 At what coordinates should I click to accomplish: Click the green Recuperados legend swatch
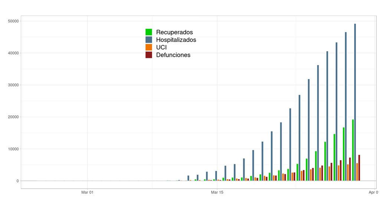[x=149, y=32]
